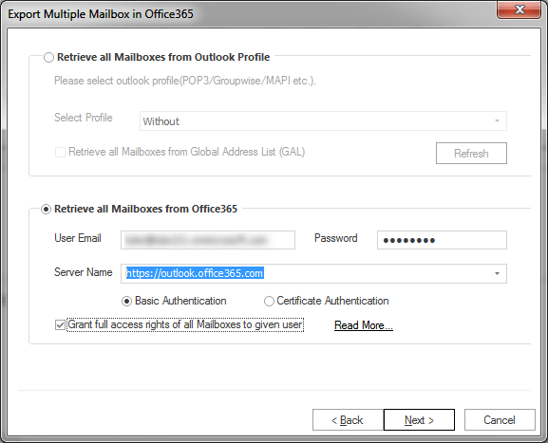Click the dialog title Export Multiple Mailbox in Office365
The width and height of the screenshot is (548, 443).
point(101,14)
